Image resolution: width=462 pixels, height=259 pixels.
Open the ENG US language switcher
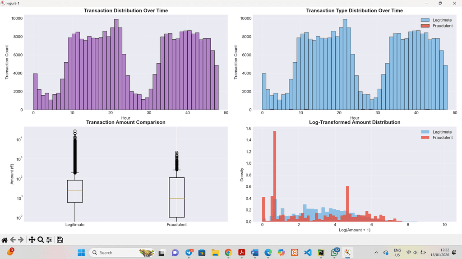[x=397, y=253]
